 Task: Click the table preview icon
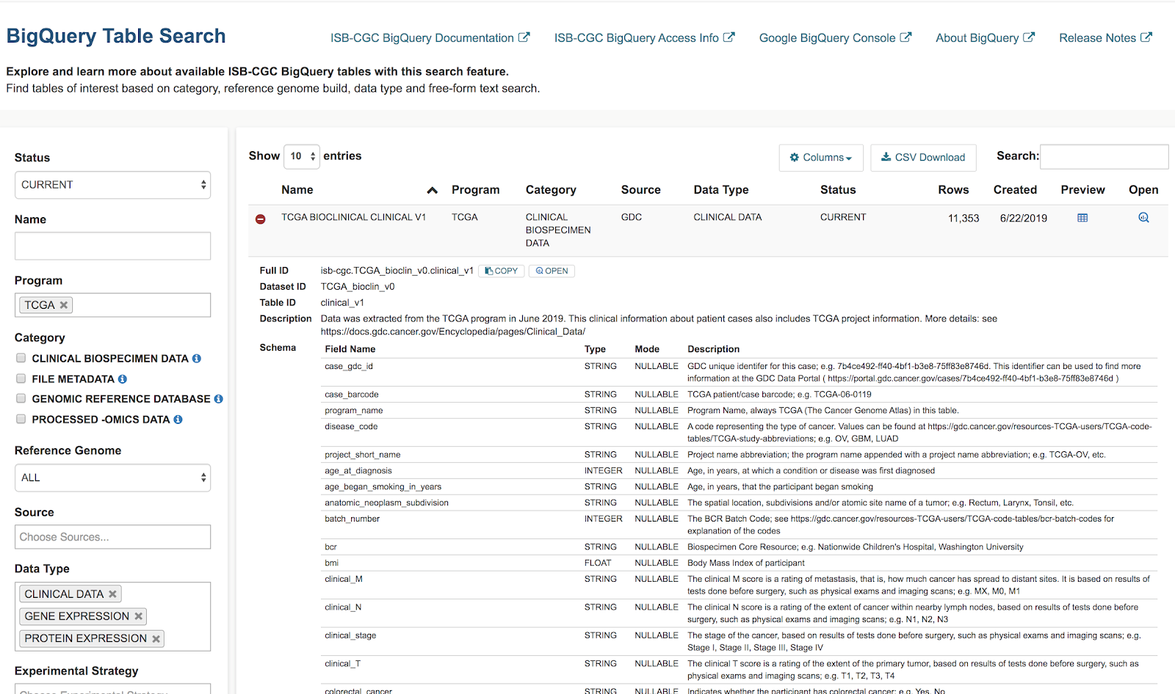tap(1082, 218)
